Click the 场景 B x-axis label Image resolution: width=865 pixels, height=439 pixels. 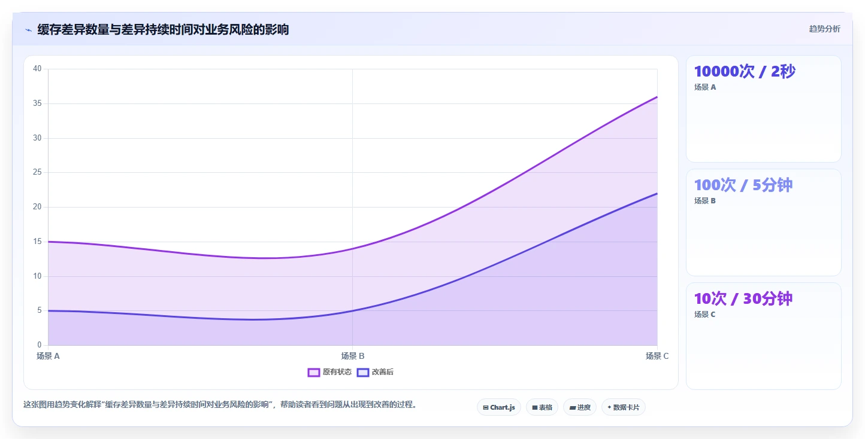tap(353, 356)
